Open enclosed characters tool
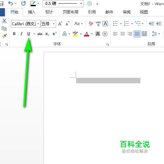The height and width of the screenshot is (164, 164). tap(105, 34)
